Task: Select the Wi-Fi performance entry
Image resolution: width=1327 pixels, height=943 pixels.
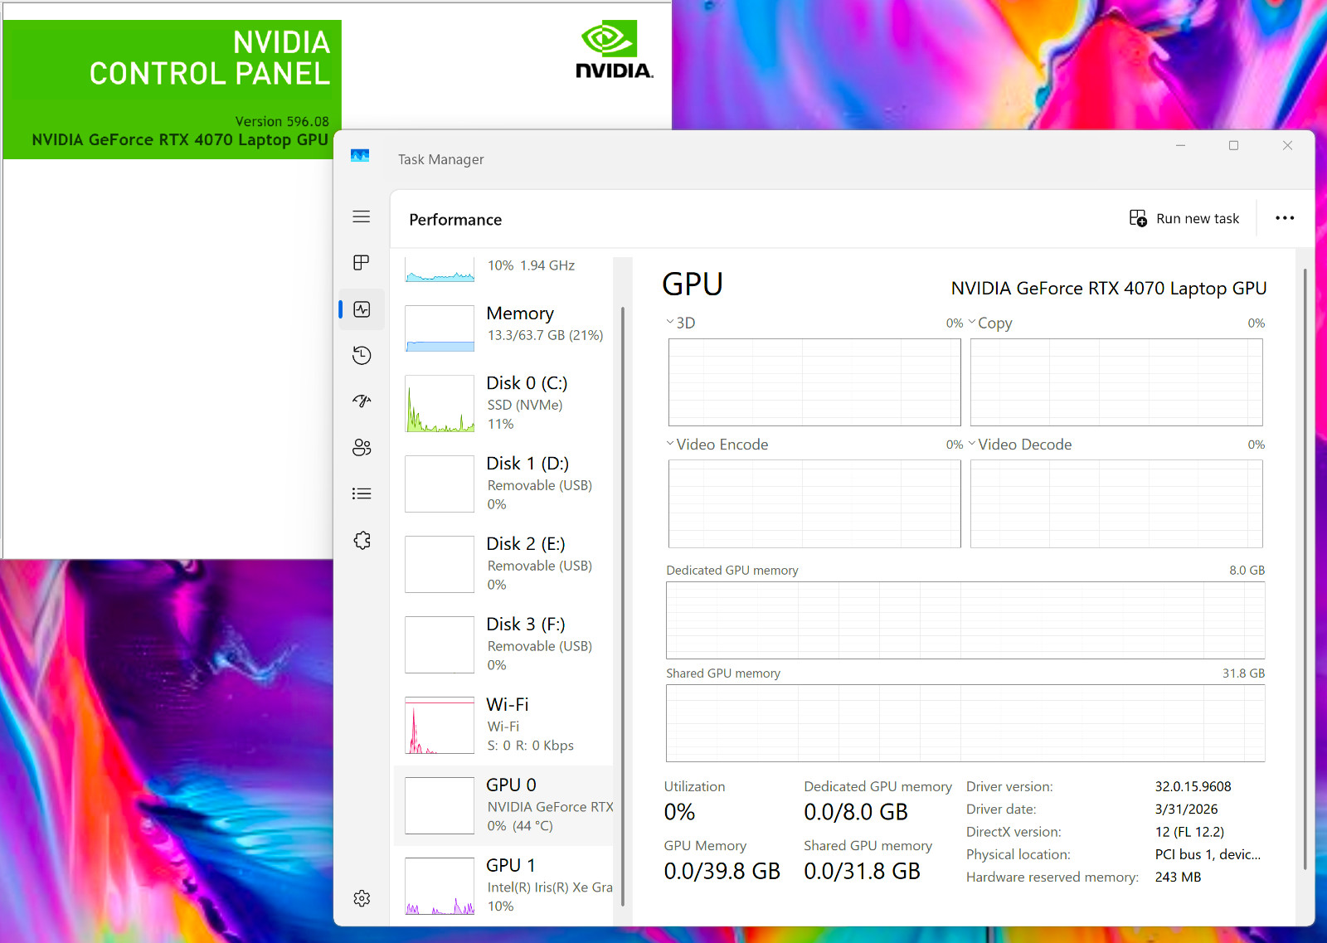Action: point(504,725)
